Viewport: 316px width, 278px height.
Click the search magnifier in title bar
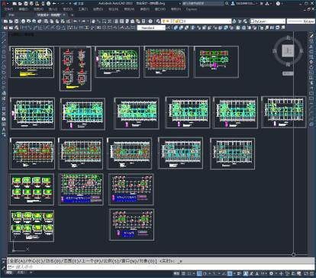227,4
